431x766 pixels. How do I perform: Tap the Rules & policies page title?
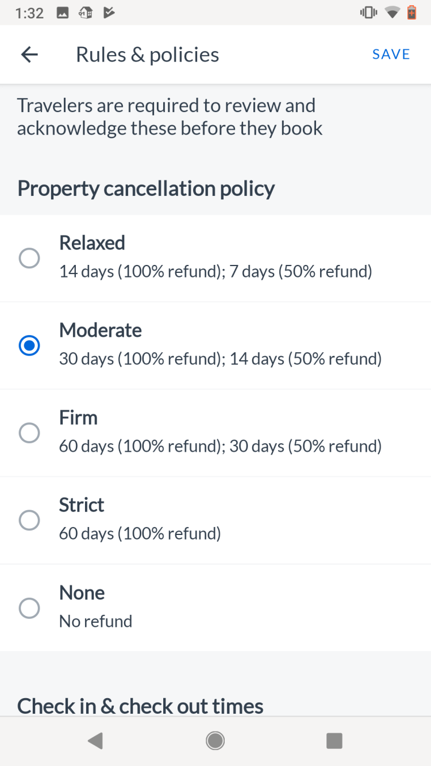click(x=147, y=55)
